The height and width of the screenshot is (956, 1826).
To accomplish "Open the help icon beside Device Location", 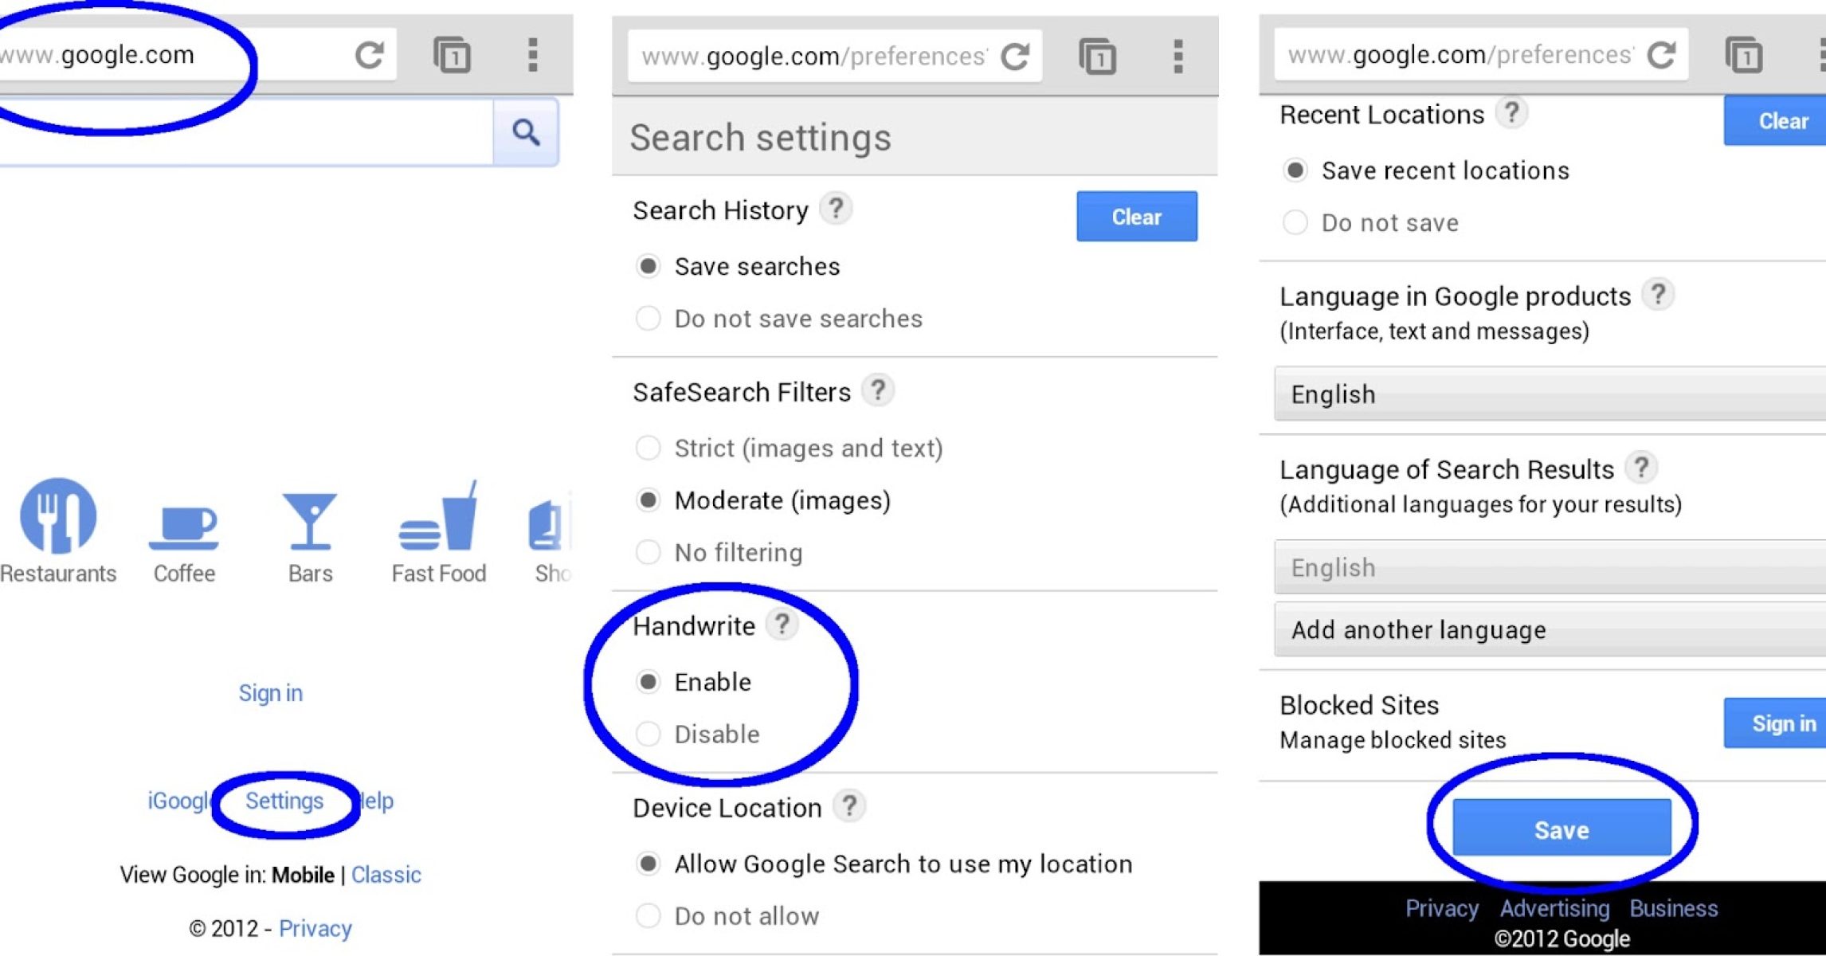I will [x=849, y=806].
